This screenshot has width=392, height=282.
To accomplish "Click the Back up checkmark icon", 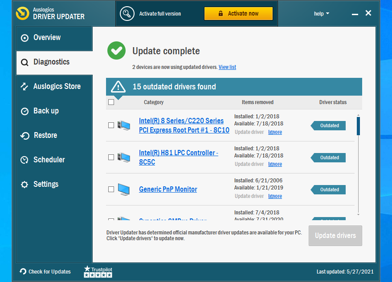I will [24, 111].
